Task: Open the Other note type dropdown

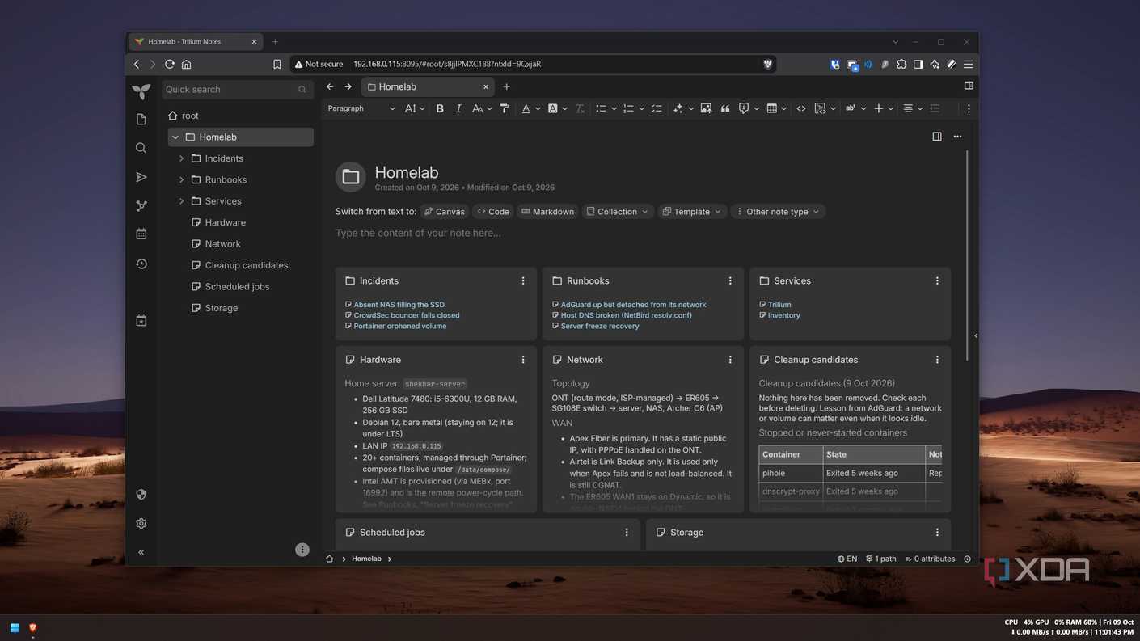Action: click(778, 212)
